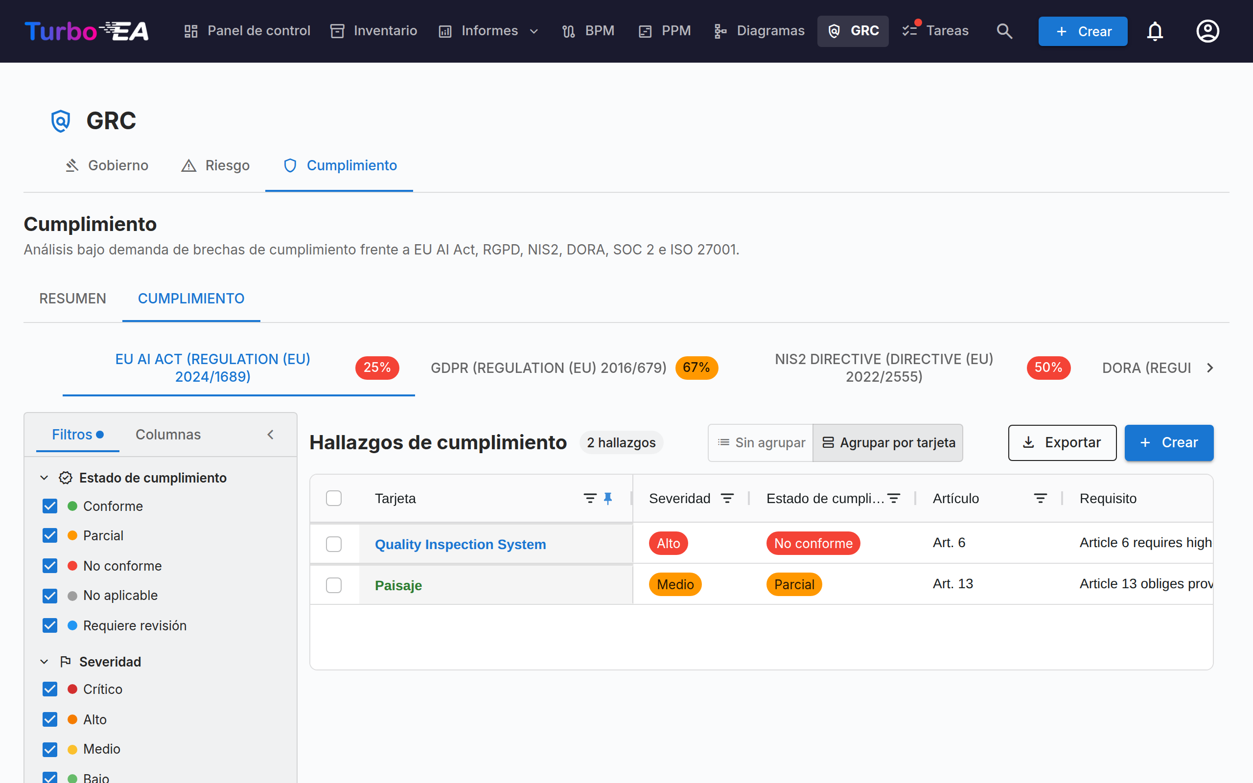Open filter icon on Artículo column
Screen dimensions: 1253x783
[1040, 498]
